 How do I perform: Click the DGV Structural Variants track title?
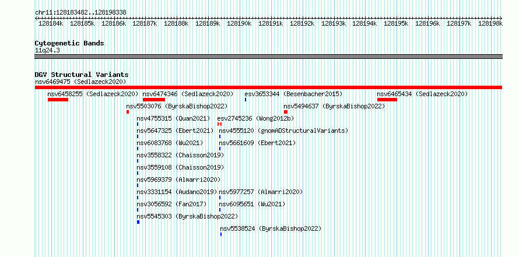point(82,75)
